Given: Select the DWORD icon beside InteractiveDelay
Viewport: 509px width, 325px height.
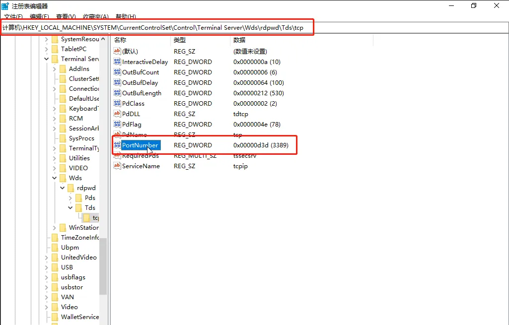Looking at the screenshot, I should (x=116, y=62).
